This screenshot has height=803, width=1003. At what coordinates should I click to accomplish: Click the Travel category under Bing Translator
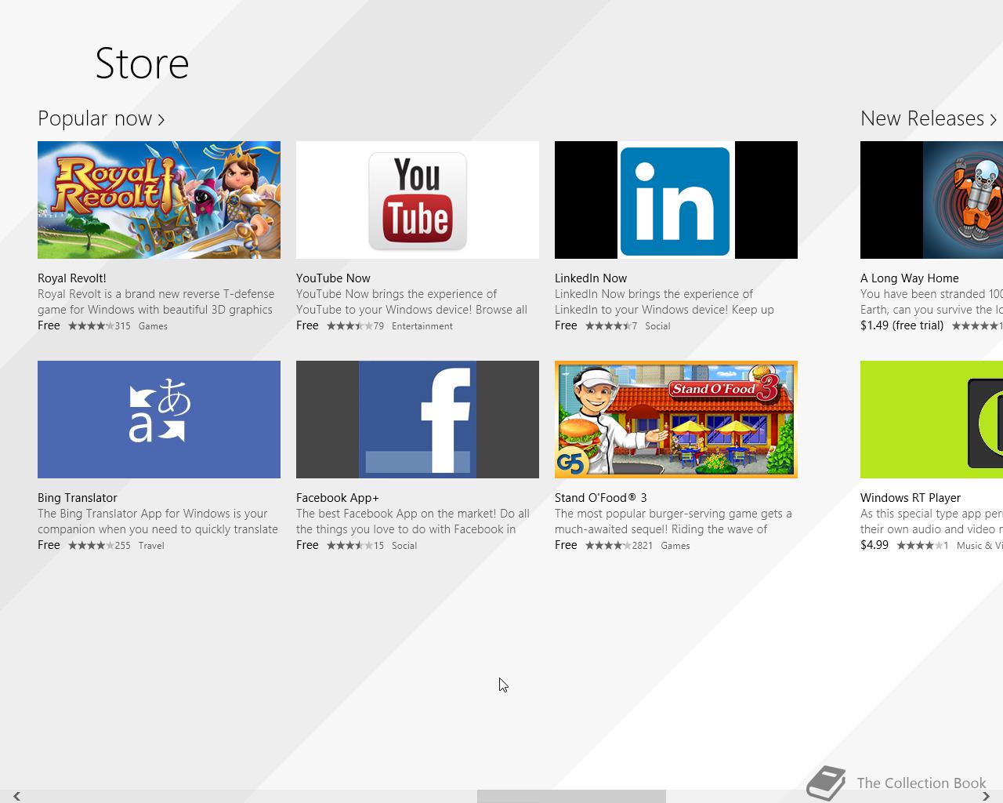click(151, 546)
